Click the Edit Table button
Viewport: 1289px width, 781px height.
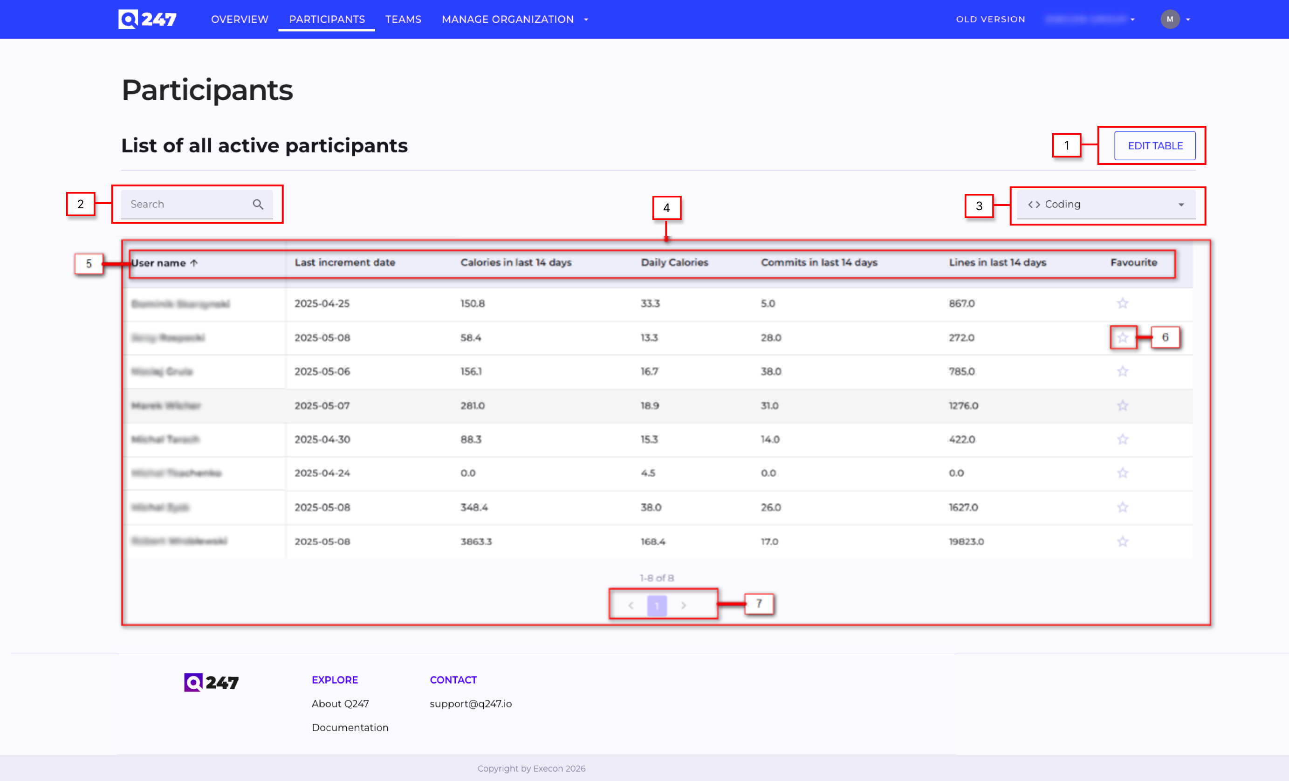[1155, 145]
